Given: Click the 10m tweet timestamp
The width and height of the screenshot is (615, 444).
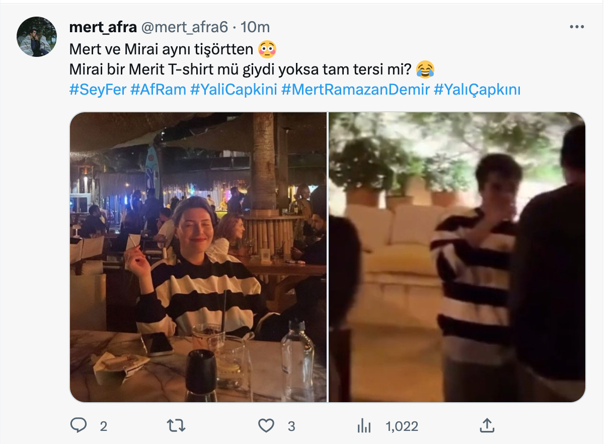Looking at the screenshot, I should coord(255,27).
